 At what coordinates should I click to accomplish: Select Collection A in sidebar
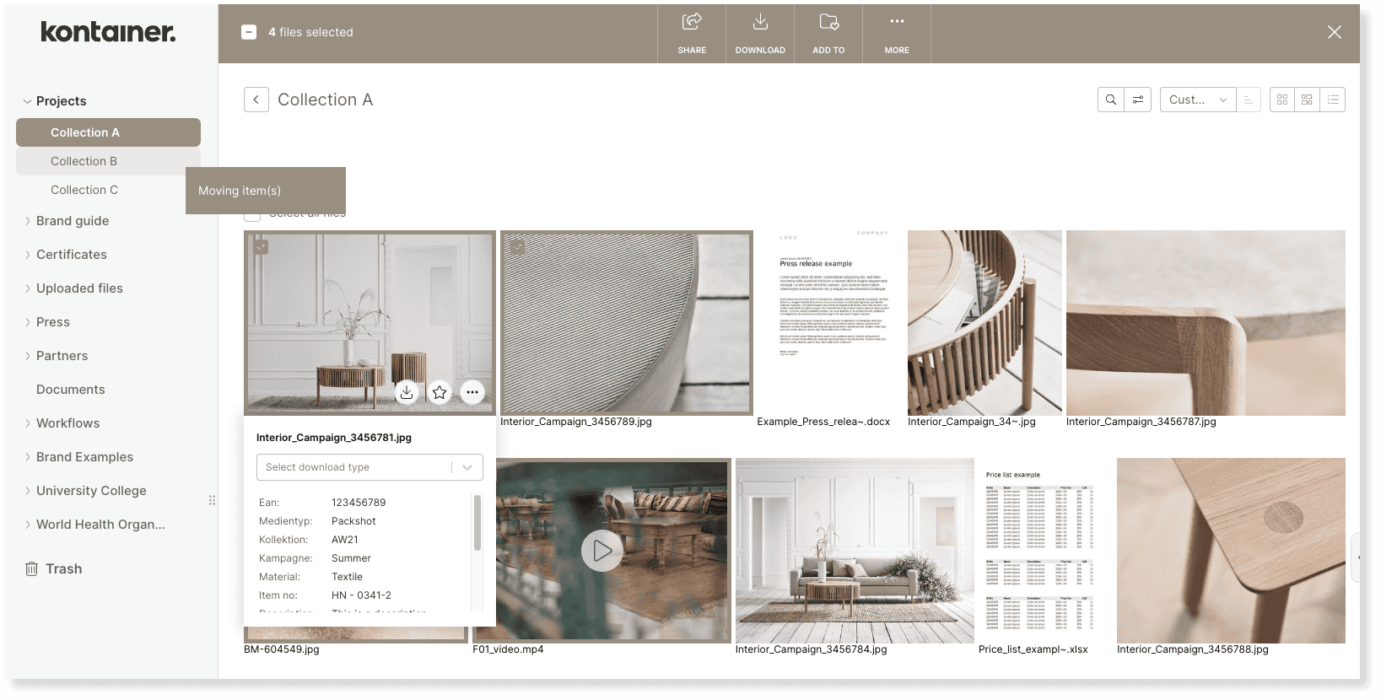(108, 132)
